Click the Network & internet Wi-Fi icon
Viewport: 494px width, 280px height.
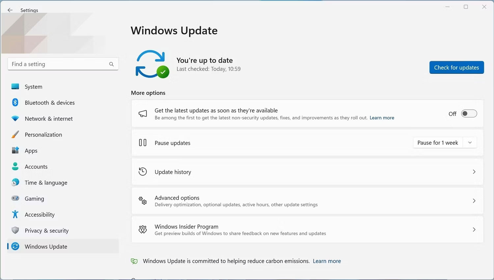coord(15,118)
